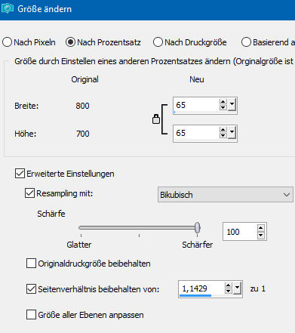
Task: Click the Schärfe slider handle
Action: (x=198, y=227)
